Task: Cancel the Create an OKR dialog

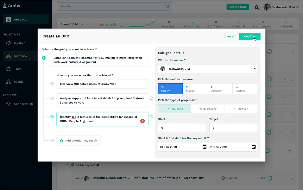Action: 229,36
